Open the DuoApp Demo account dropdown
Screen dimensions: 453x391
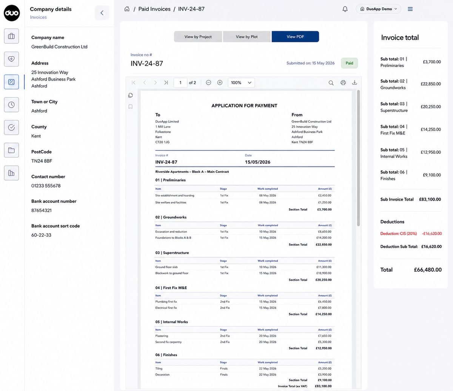pyautogui.click(x=379, y=9)
